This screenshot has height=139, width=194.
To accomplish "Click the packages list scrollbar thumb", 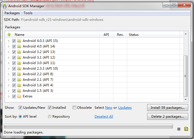I will (185, 76).
